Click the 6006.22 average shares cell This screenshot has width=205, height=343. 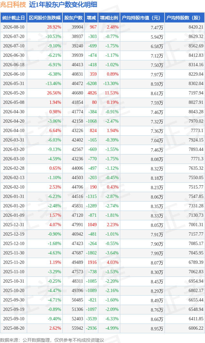(196, 328)
